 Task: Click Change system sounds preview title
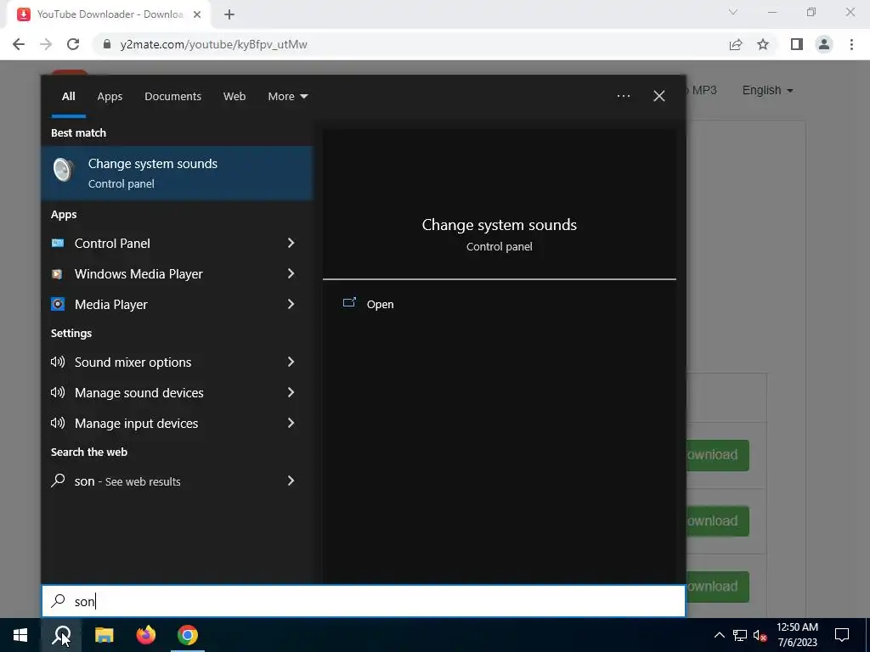[500, 224]
